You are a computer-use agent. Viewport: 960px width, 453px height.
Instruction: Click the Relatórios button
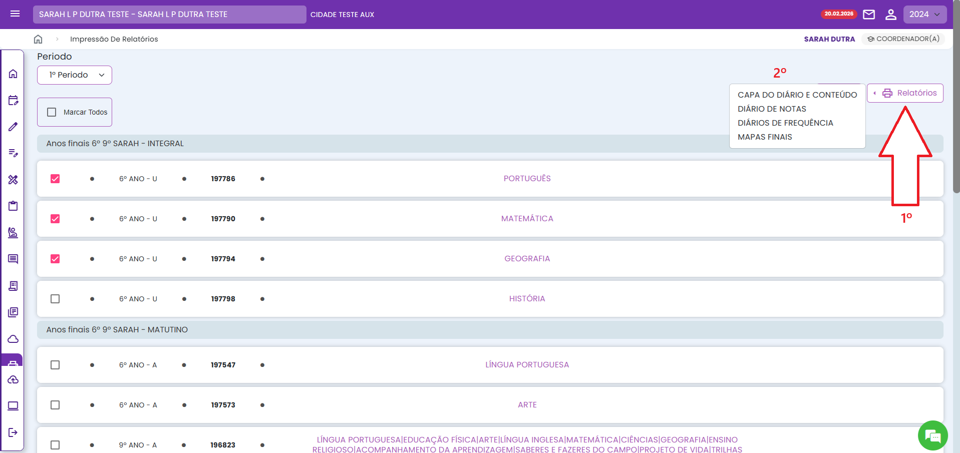905,93
